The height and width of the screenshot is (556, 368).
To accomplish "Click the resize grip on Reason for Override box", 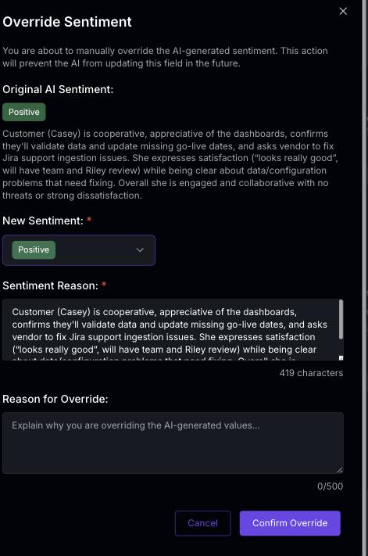I will (340, 470).
